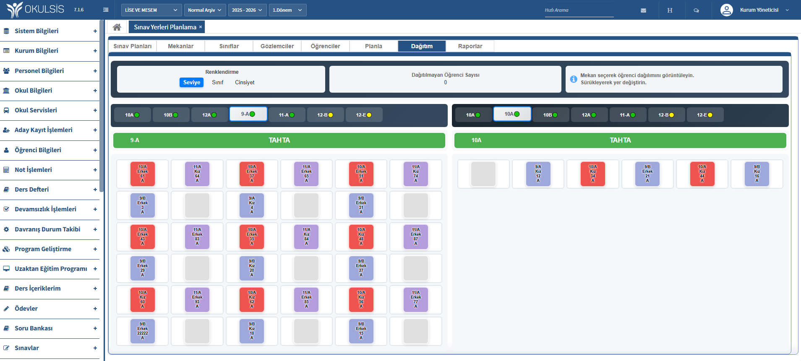
Task: Open the 2025 - 2026 year dropdown
Action: [247, 10]
